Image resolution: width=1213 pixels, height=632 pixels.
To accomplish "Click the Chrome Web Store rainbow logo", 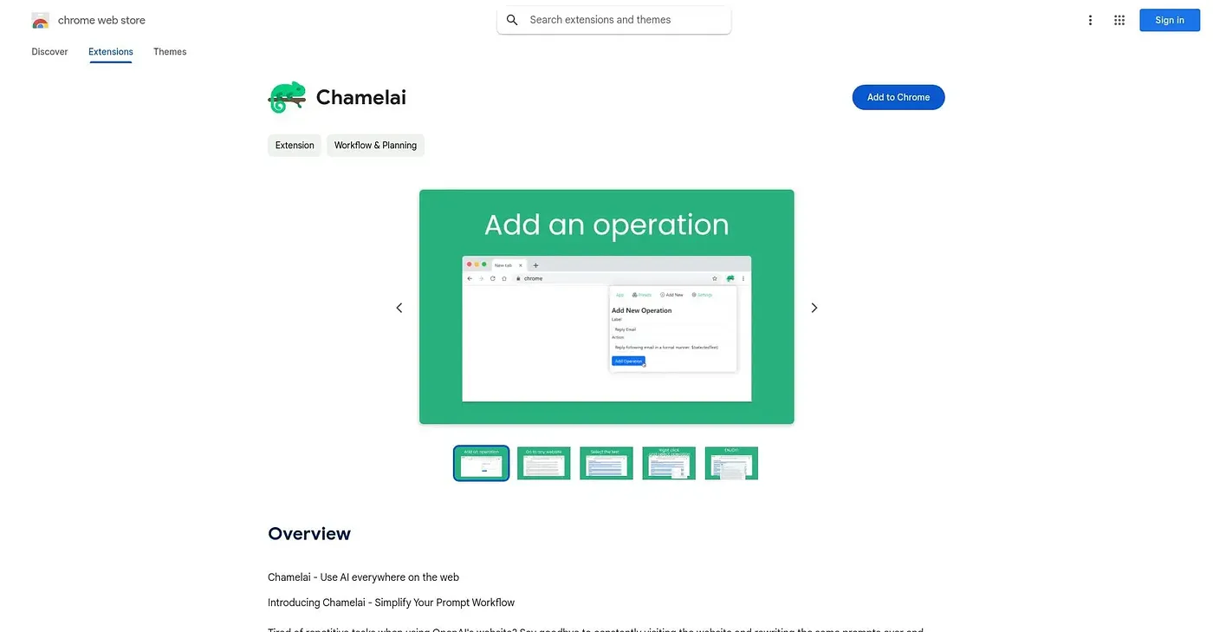I will (x=40, y=20).
